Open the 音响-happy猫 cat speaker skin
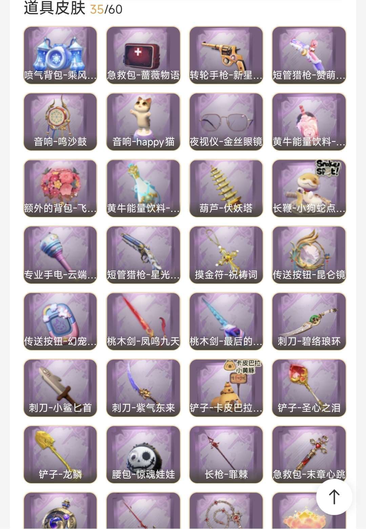 (143, 122)
